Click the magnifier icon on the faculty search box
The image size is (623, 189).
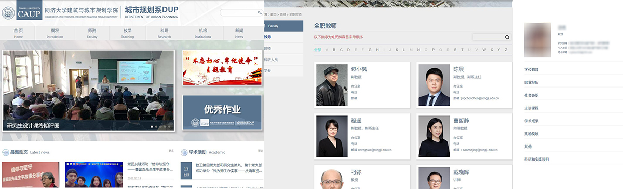pos(507,37)
